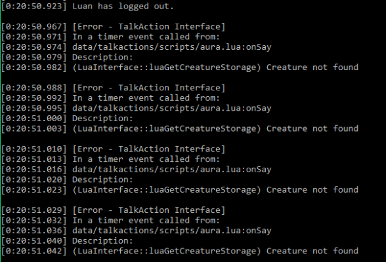Select first '[Error - TalkAction Interface]' header
This screenshot has width=386, height=262.
(148, 26)
